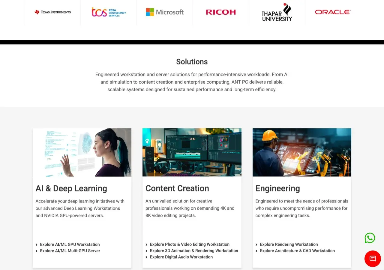Click the TCS Tata Consultancy Services logo

pyautogui.click(x=109, y=12)
